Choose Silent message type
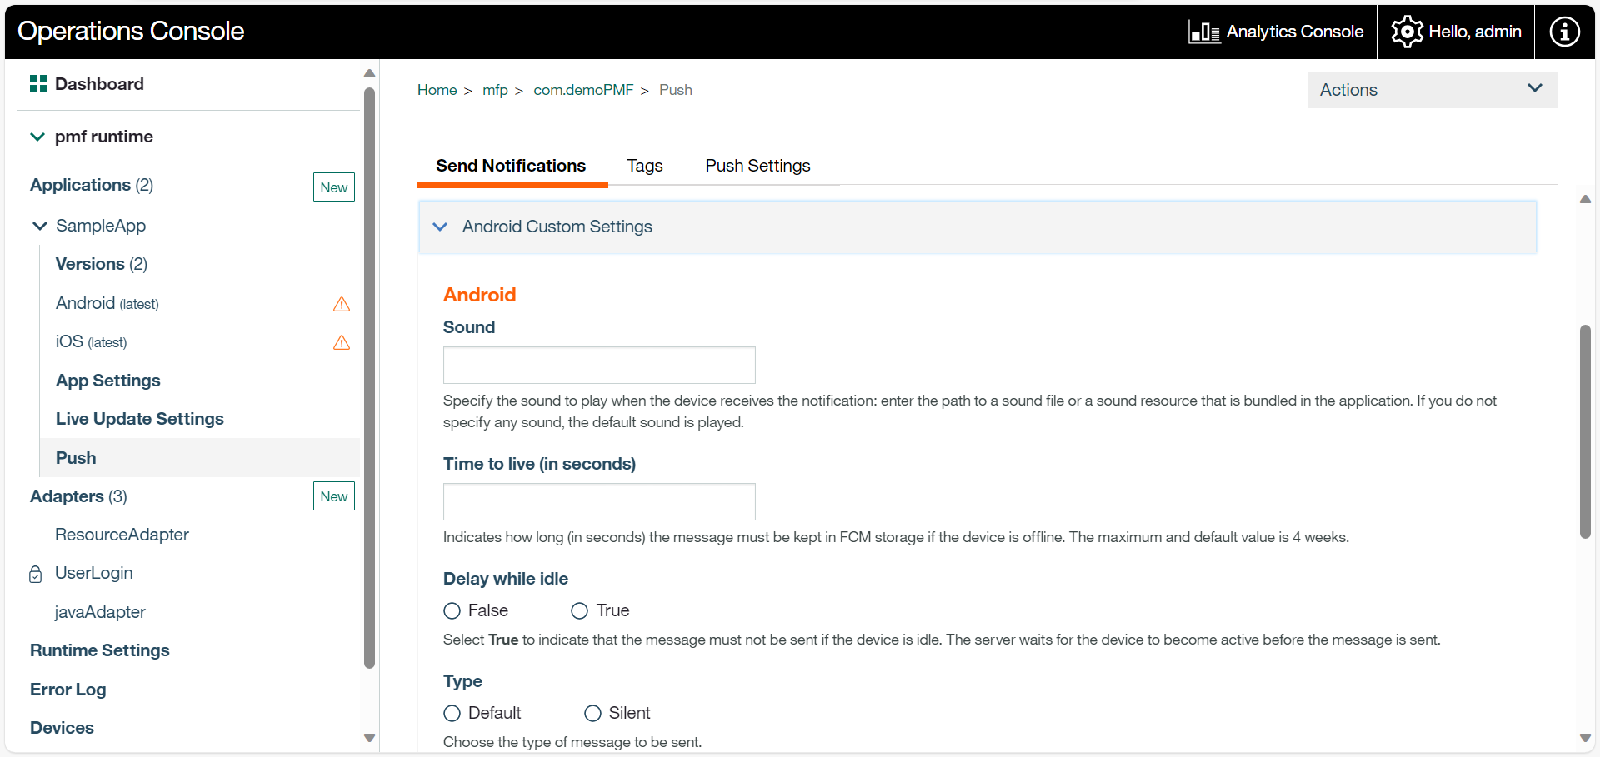Image resolution: width=1600 pixels, height=757 pixels. (593, 714)
